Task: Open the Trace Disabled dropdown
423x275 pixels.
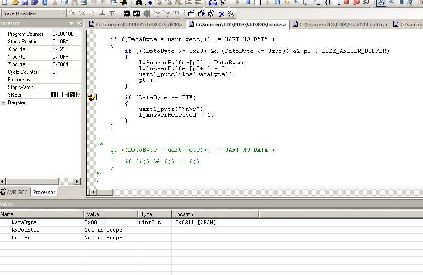Action: 63,13
